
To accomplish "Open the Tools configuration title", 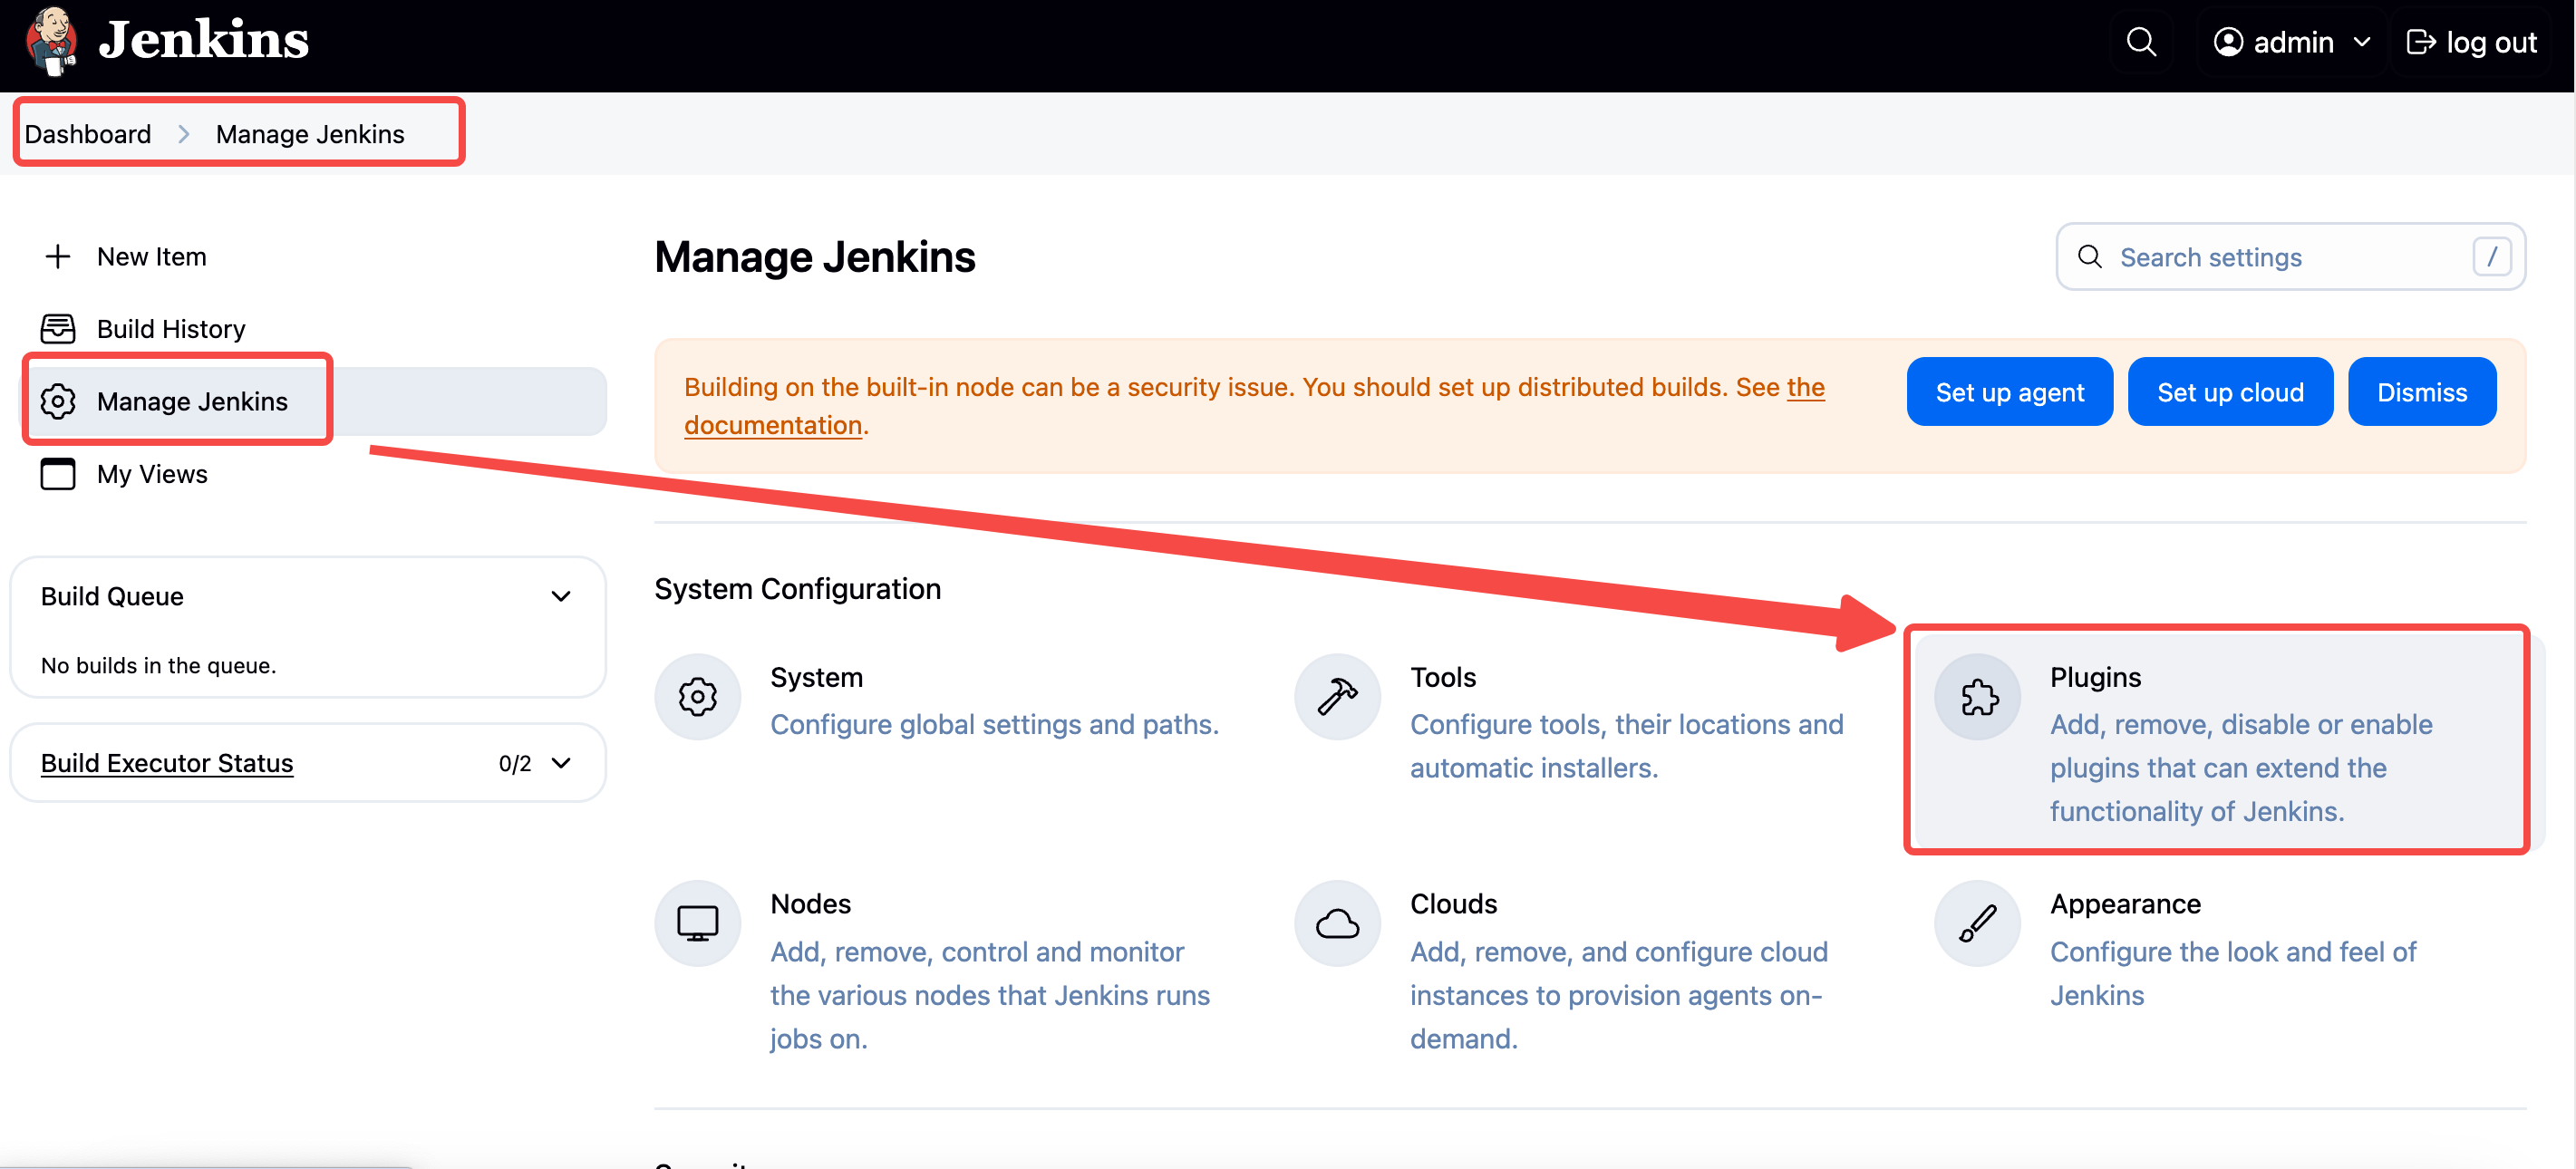I will 1442,678.
